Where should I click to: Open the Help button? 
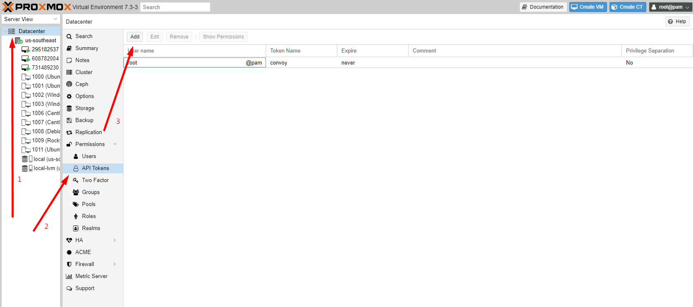tap(677, 22)
